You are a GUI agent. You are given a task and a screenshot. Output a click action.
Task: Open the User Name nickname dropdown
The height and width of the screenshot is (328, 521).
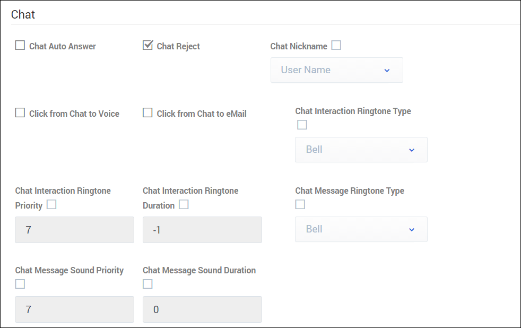[x=336, y=70]
